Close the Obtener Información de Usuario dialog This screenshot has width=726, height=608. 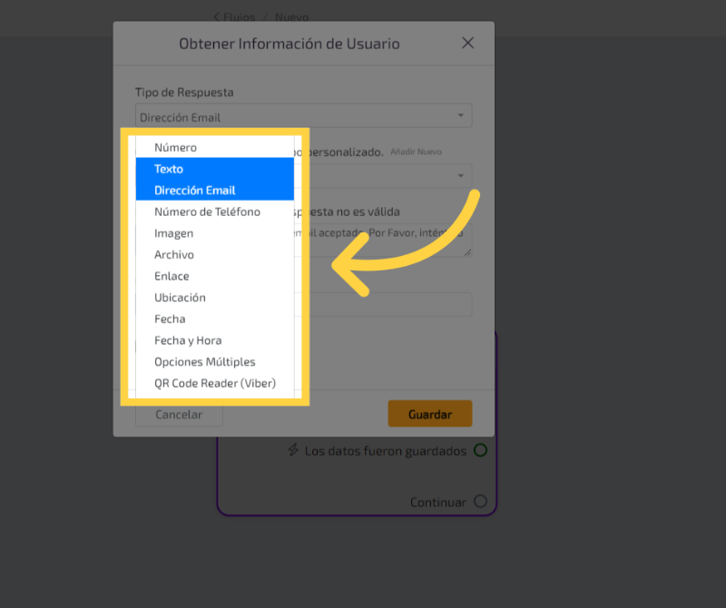[467, 43]
